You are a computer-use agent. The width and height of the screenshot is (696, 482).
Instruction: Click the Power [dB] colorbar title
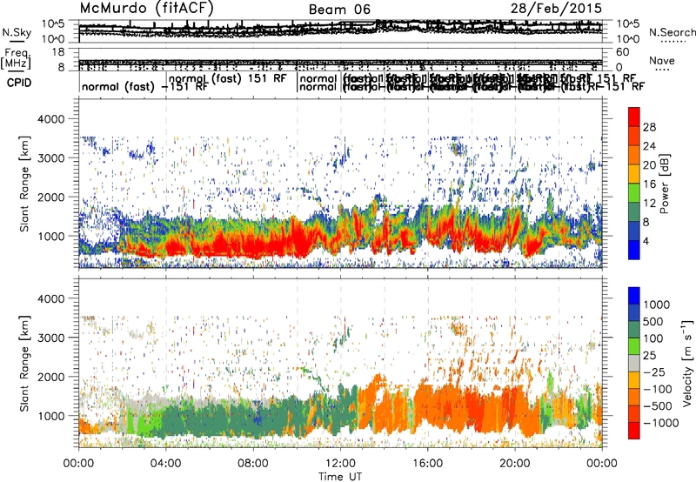tap(664, 184)
